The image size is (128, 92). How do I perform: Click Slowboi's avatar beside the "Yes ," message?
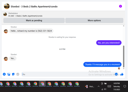pyautogui.click(x=6, y=59)
